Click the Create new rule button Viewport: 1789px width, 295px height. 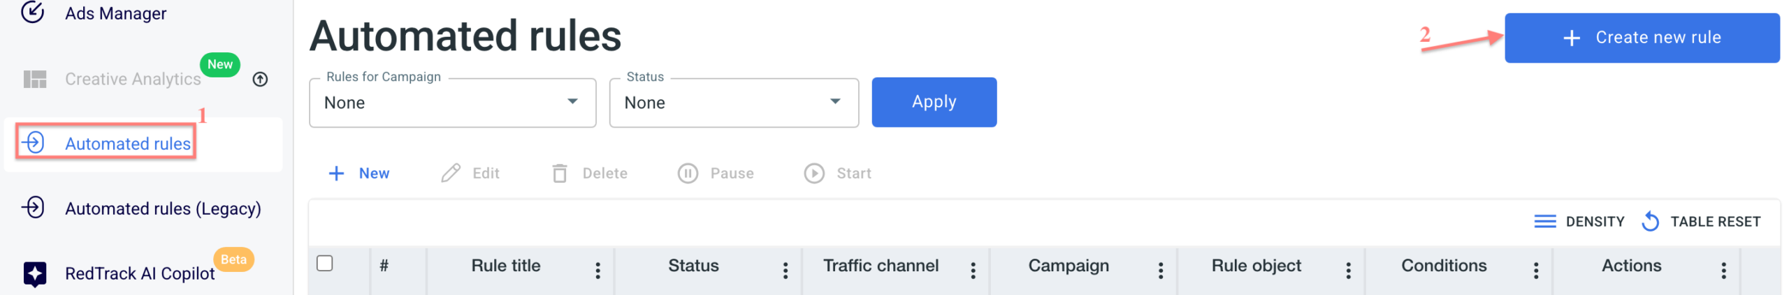[x=1642, y=38]
